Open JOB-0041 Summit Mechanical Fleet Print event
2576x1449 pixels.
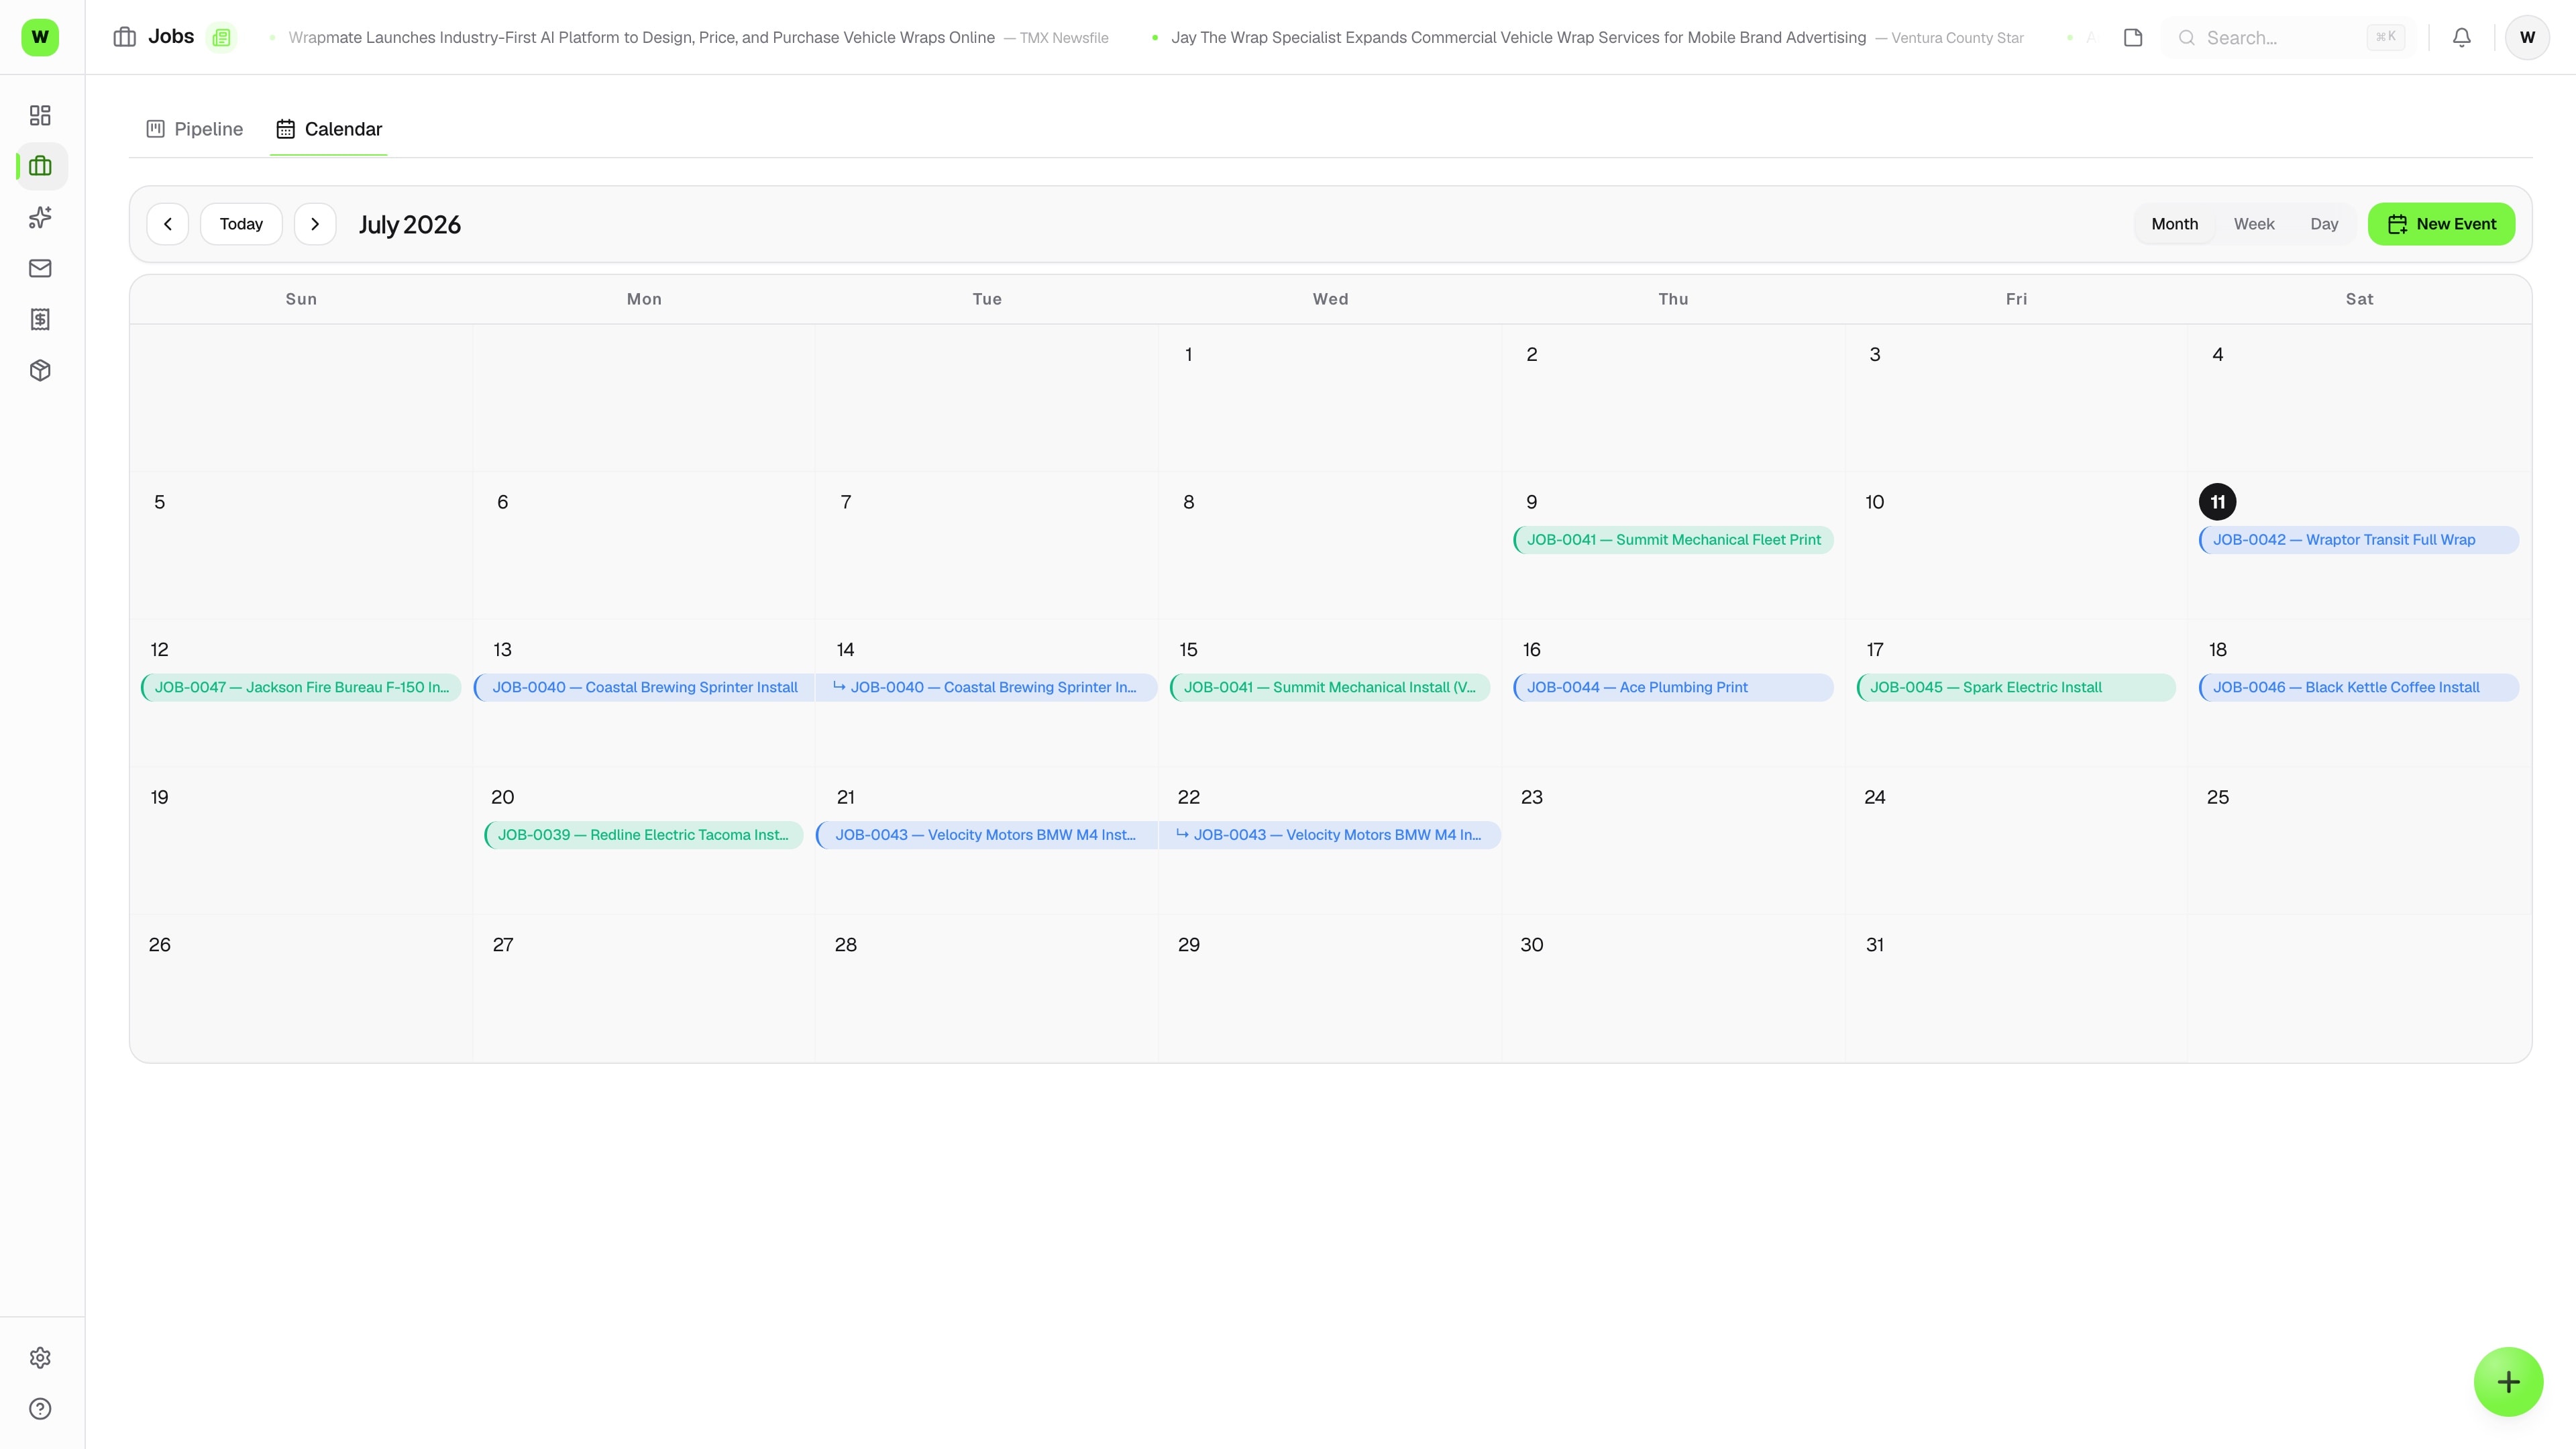pos(1673,540)
